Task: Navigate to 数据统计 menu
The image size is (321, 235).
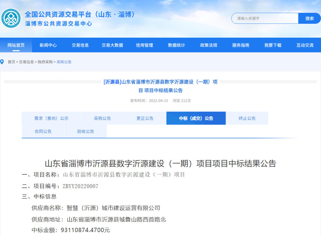Action: (x=177, y=45)
